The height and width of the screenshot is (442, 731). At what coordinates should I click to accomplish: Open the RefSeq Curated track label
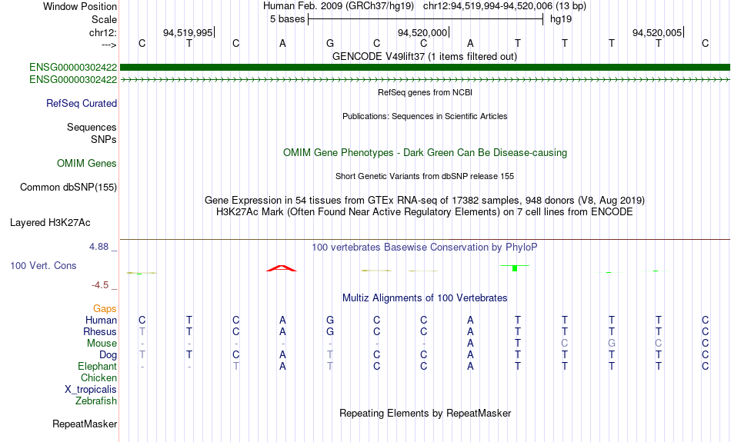click(x=82, y=104)
